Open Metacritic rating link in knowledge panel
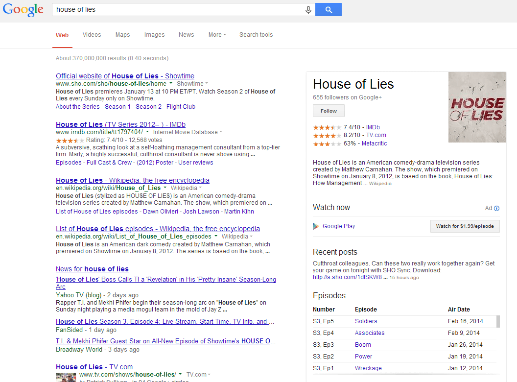Image resolution: width=517 pixels, height=382 pixels. tap(374, 143)
